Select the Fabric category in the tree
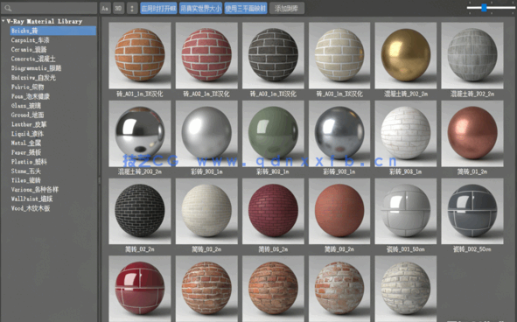Image resolution: width=517 pixels, height=322 pixels. [27, 87]
